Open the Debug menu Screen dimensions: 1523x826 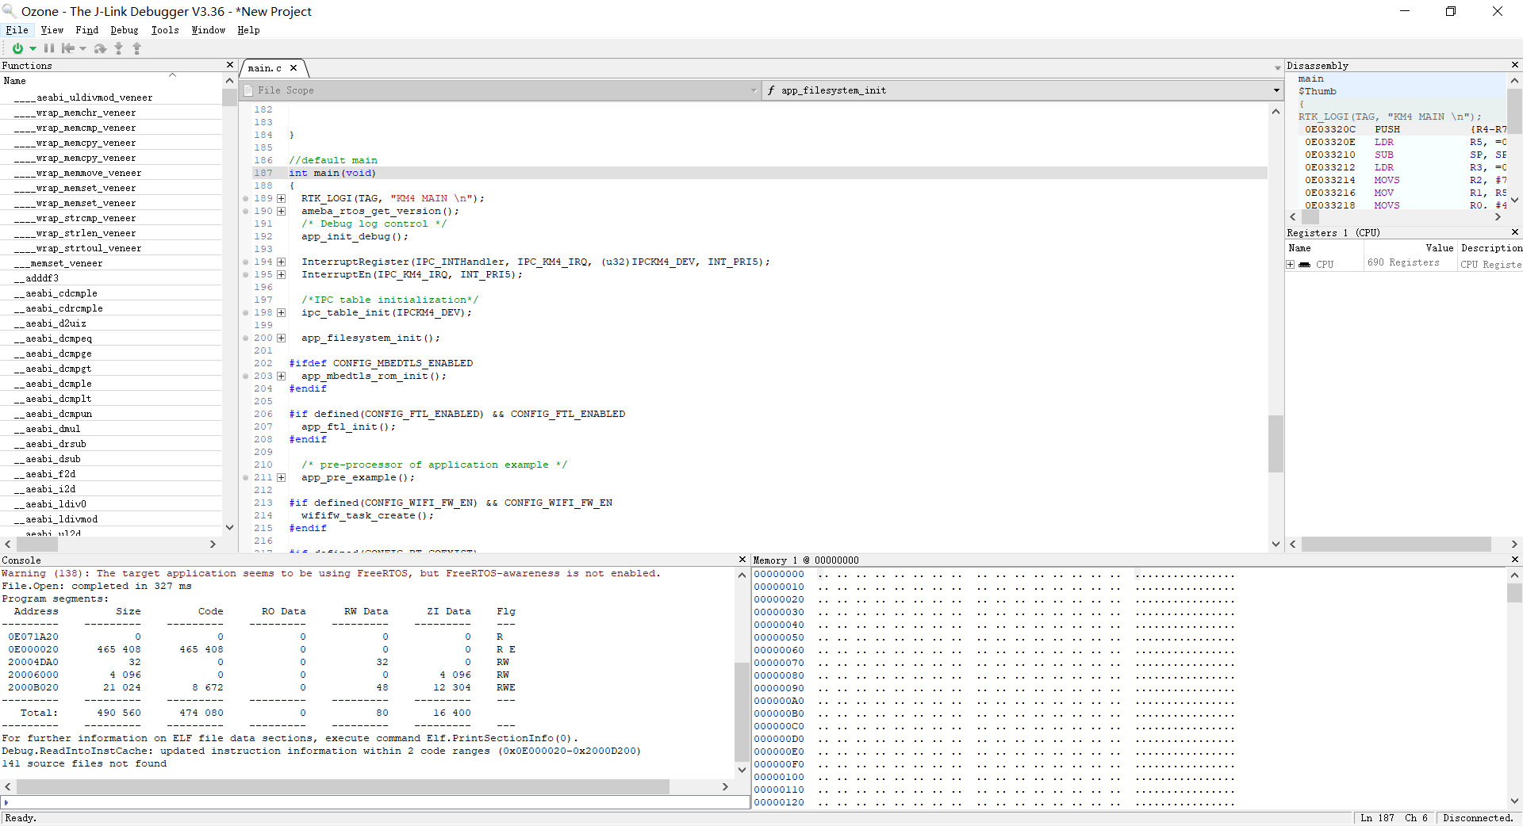click(x=124, y=30)
